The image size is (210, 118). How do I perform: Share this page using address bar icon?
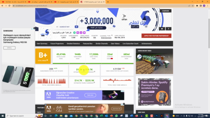[x=189, y=6]
